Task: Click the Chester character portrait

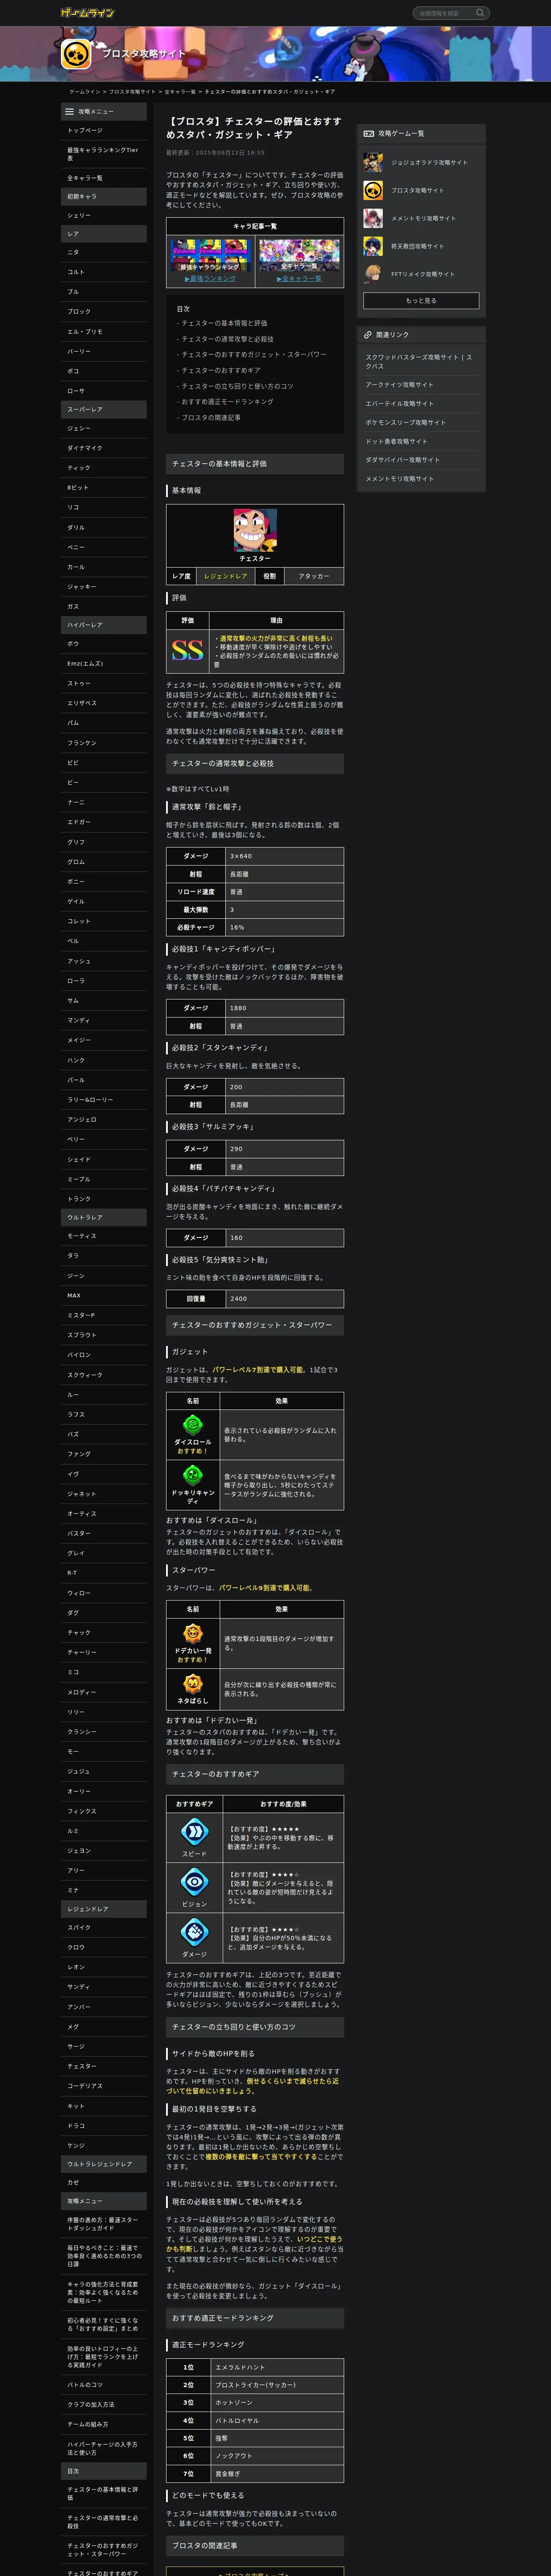Action: click(x=255, y=530)
